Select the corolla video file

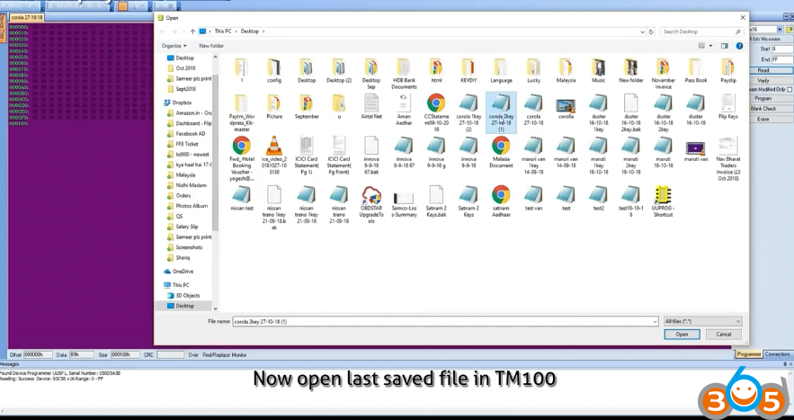tap(565, 109)
